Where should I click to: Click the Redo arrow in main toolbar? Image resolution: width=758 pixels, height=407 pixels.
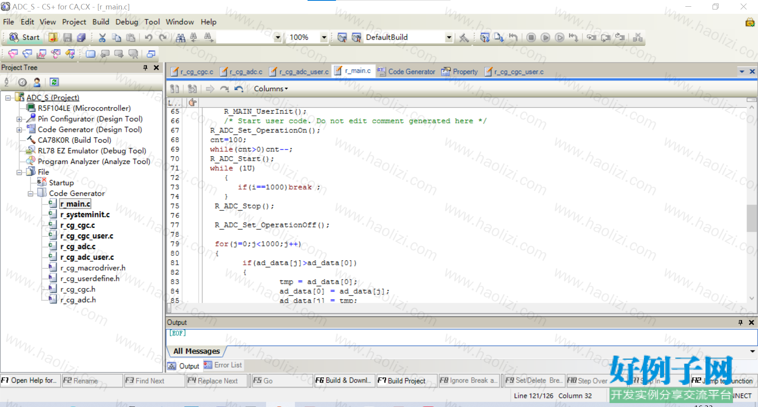pyautogui.click(x=163, y=37)
